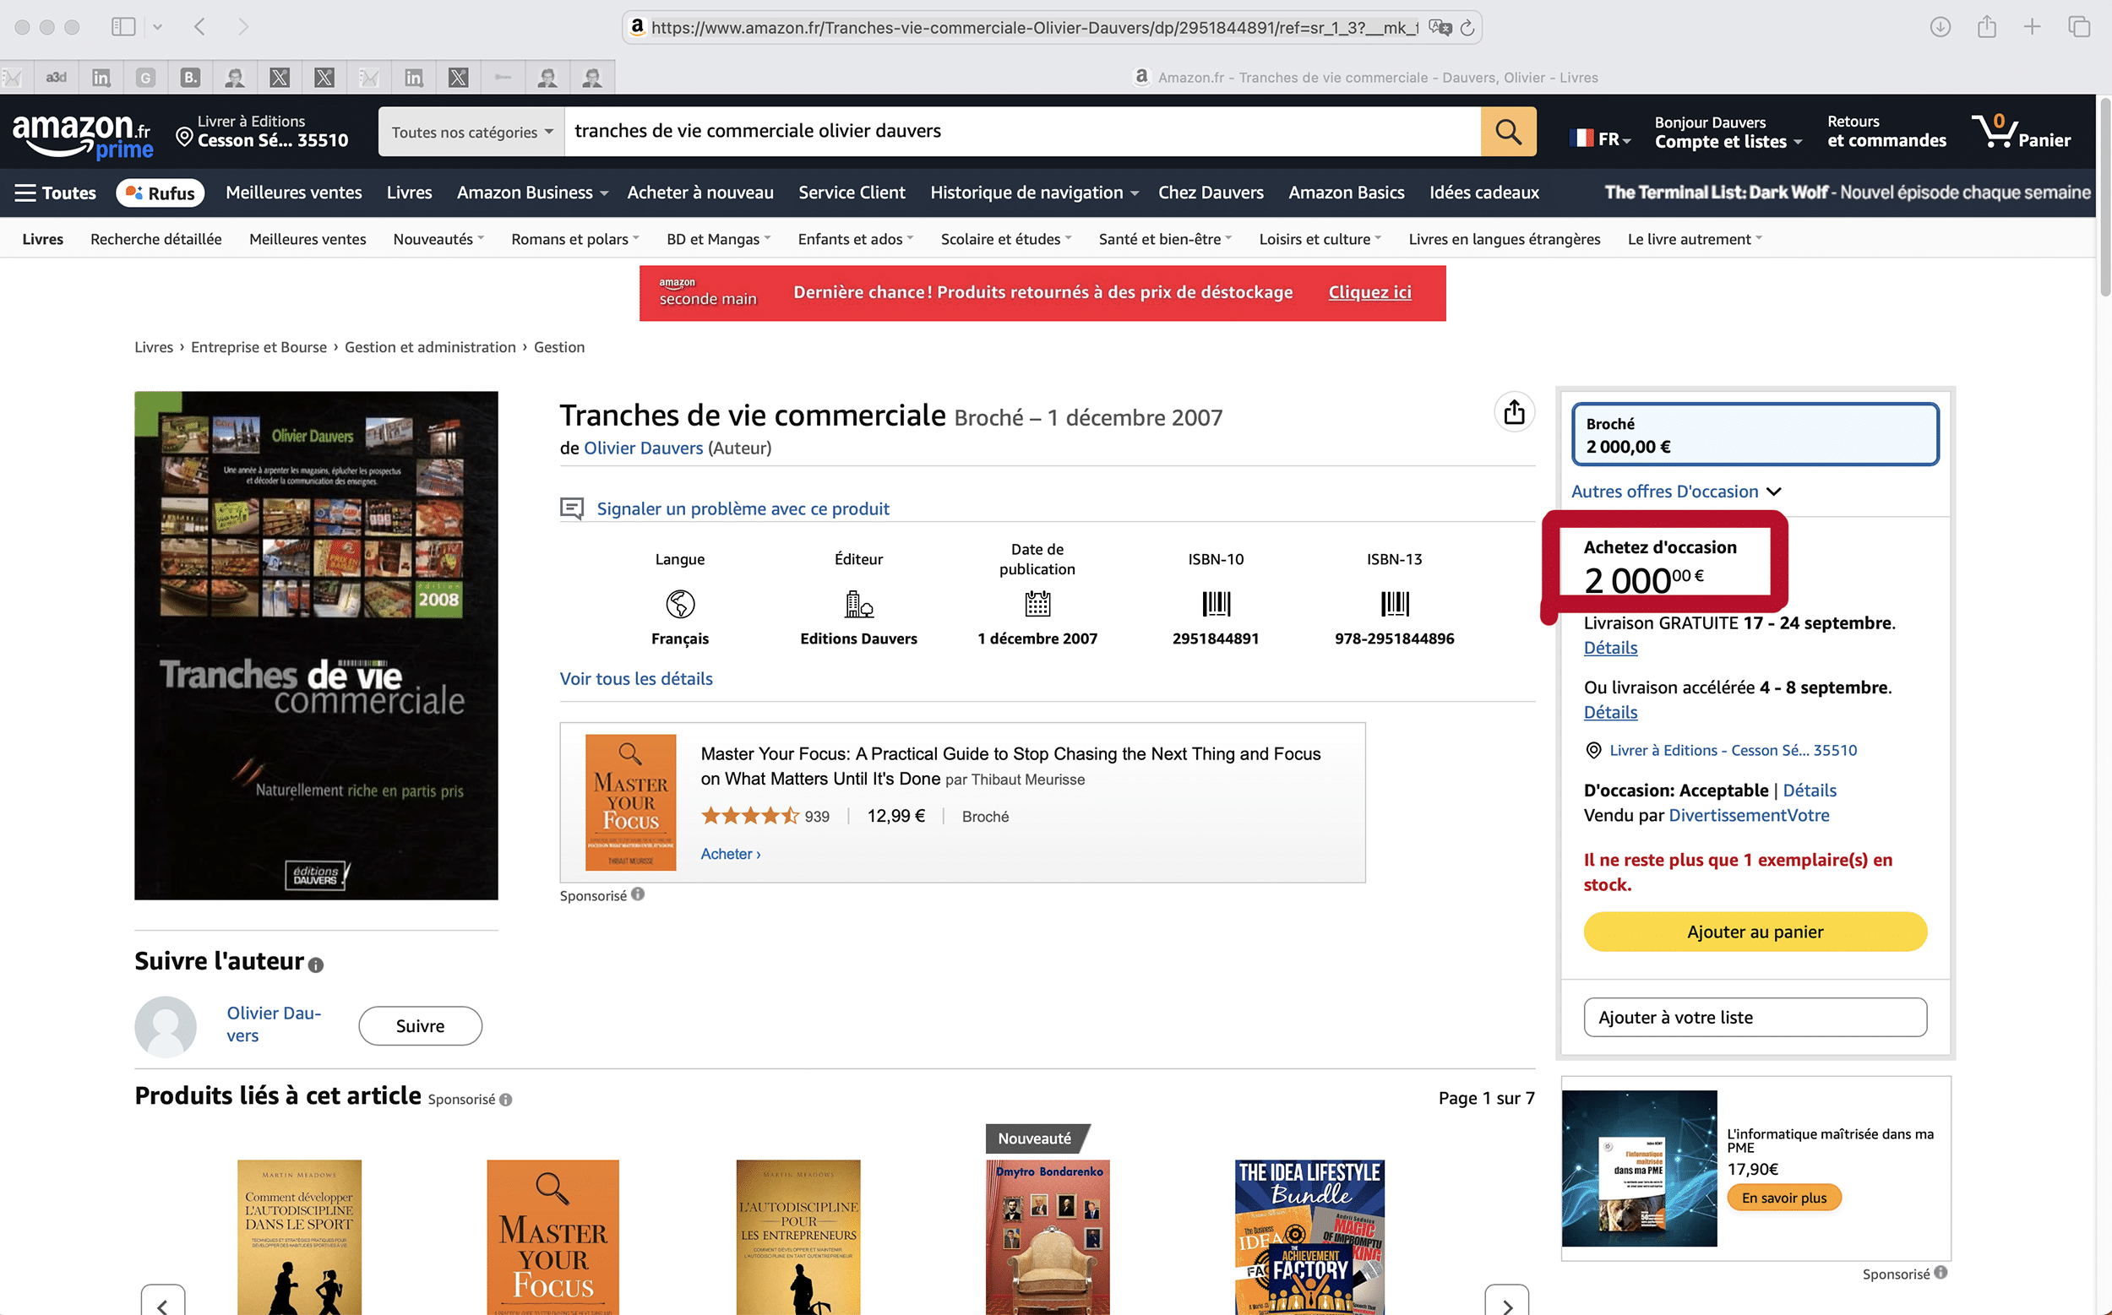Click the star rating of Master Your Focus

[749, 816]
